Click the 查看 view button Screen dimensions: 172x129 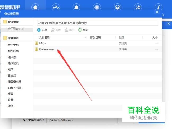(56, 30)
